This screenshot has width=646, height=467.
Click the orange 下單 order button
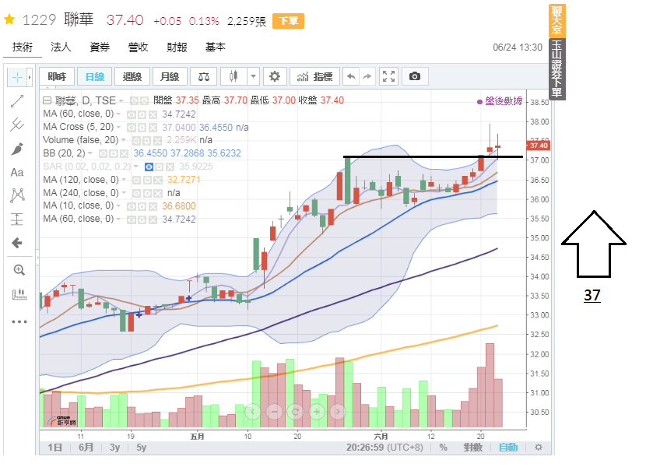(x=289, y=21)
